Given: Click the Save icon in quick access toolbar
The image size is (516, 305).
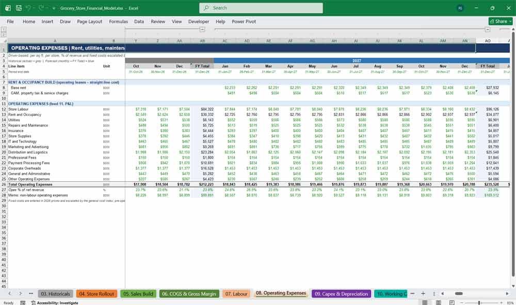Looking at the screenshot, I should [19, 8].
